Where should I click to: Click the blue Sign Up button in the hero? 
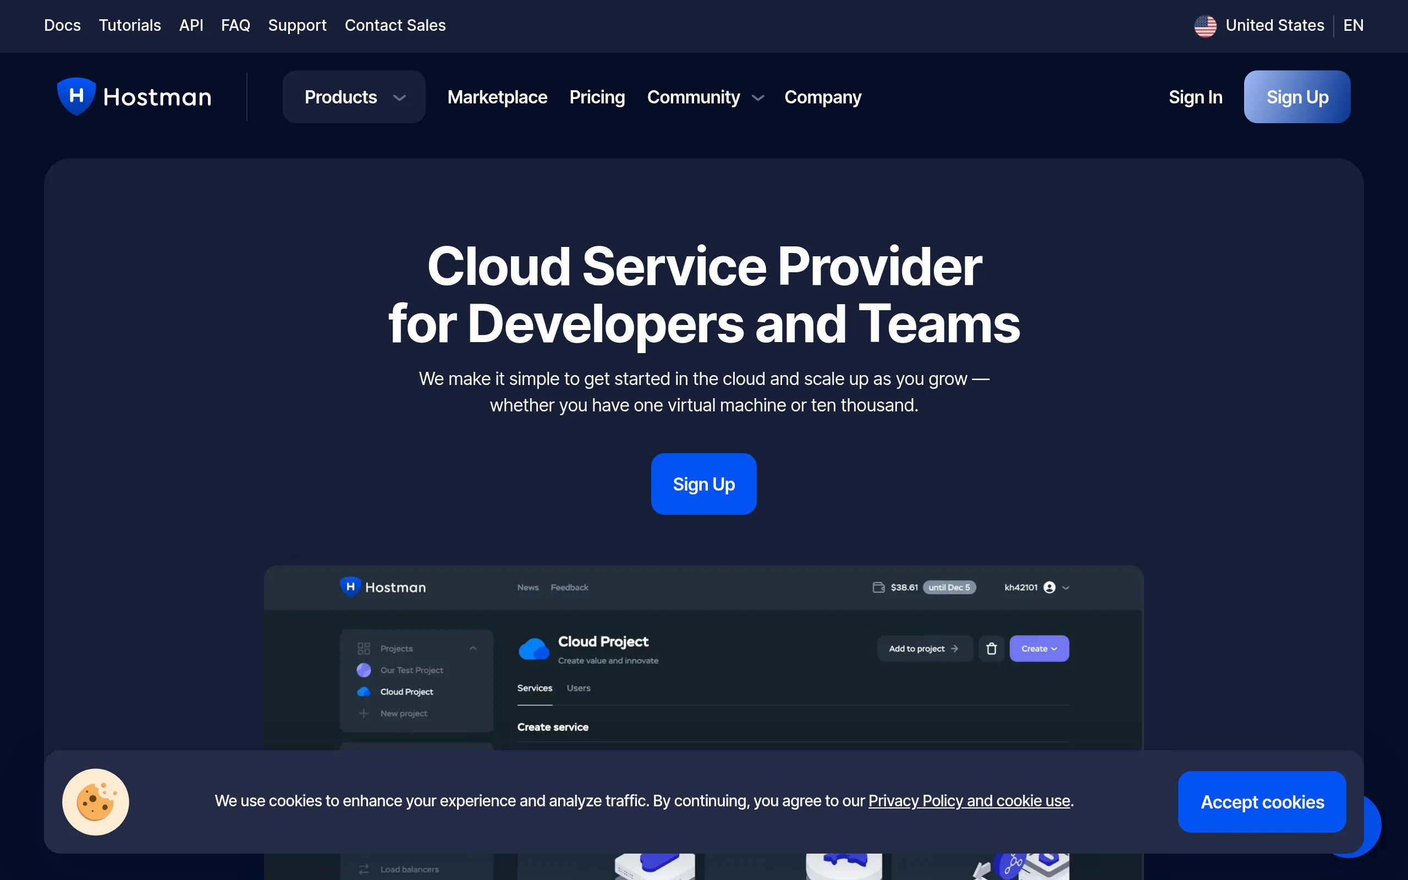coord(703,483)
